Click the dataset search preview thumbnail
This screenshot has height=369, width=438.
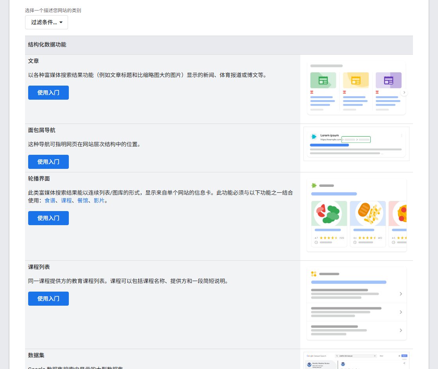tap(356, 361)
